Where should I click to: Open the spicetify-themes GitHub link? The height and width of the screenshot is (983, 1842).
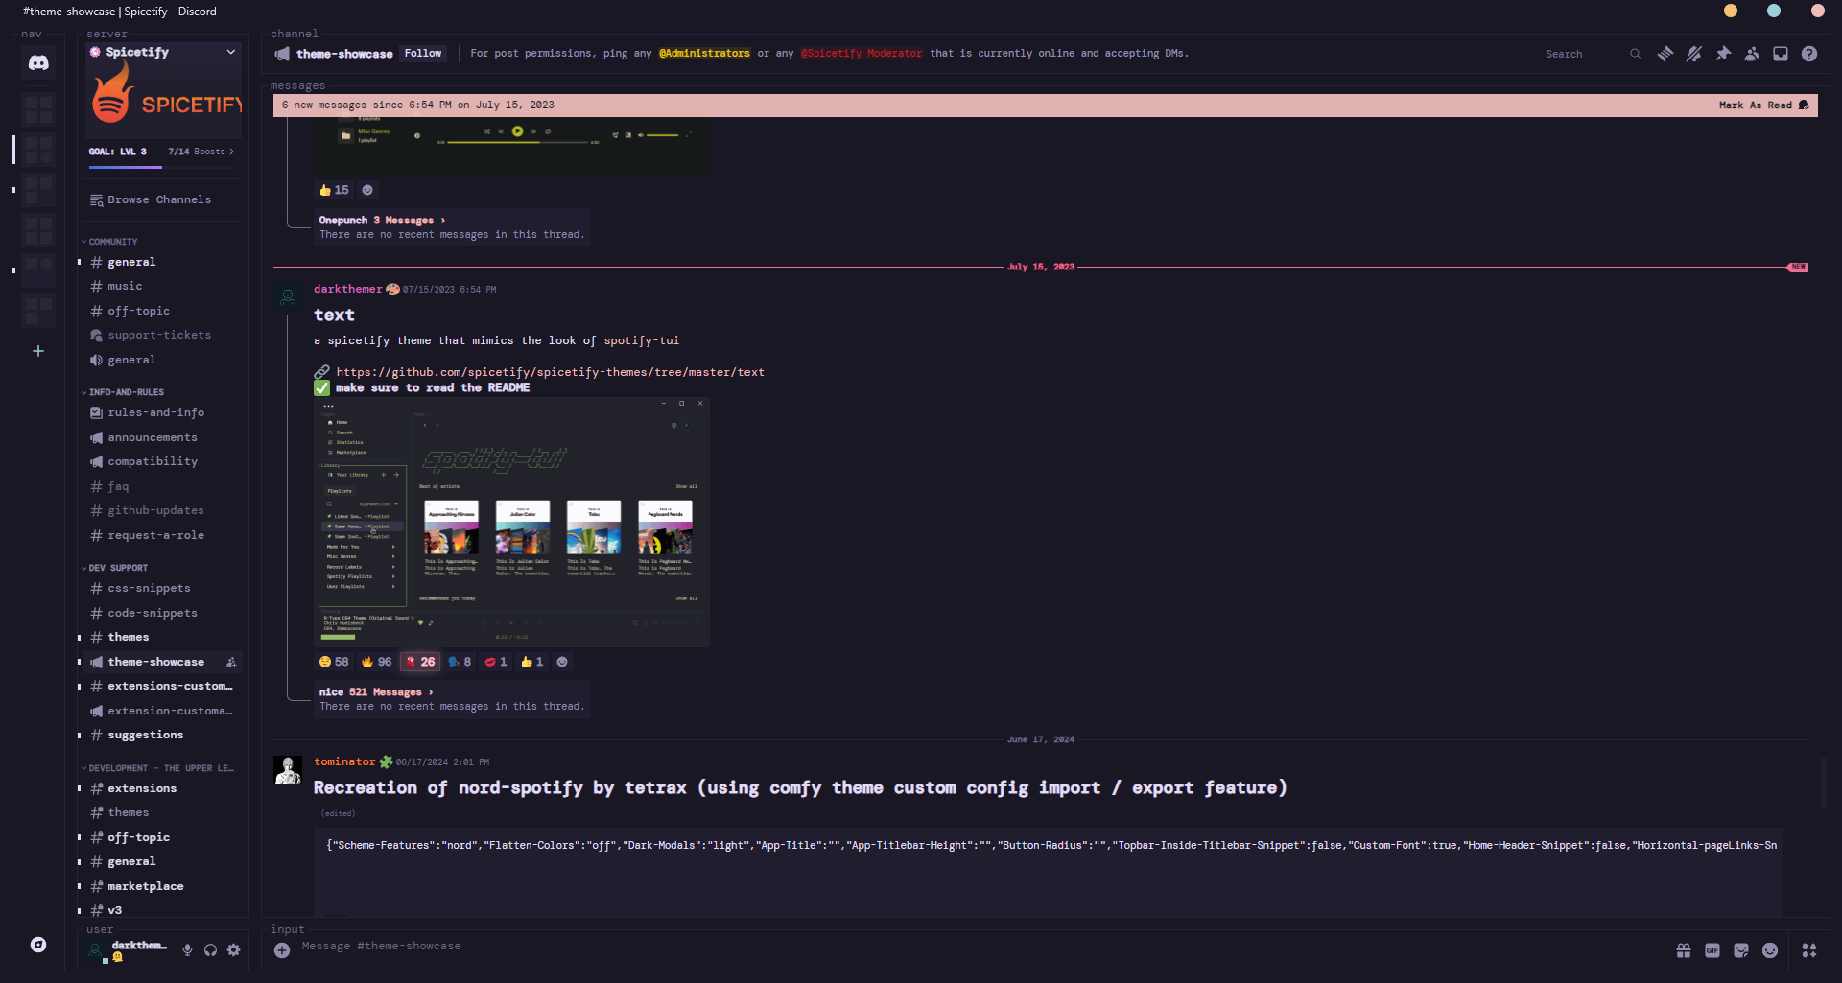coord(550,372)
